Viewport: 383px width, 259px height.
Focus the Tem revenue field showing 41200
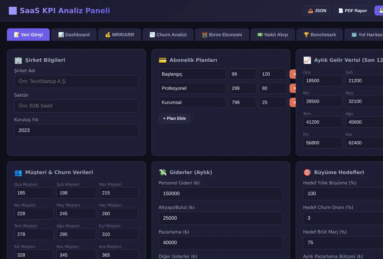click(323, 122)
